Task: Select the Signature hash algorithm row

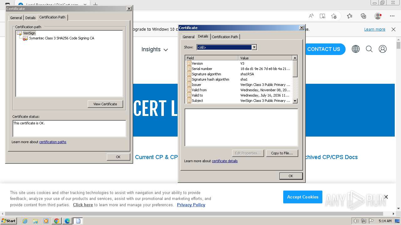Action: click(x=239, y=79)
